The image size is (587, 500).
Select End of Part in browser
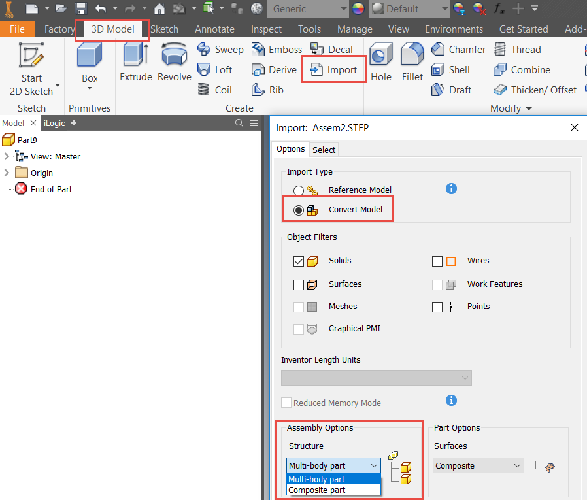[43, 189]
